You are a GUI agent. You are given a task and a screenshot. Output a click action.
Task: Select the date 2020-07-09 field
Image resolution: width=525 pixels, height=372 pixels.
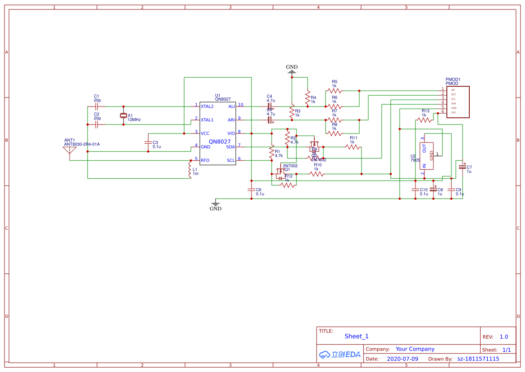pos(402,359)
